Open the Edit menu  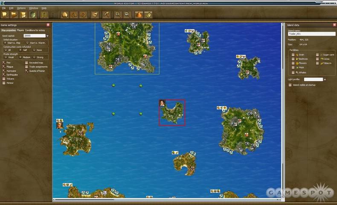coord(11,8)
